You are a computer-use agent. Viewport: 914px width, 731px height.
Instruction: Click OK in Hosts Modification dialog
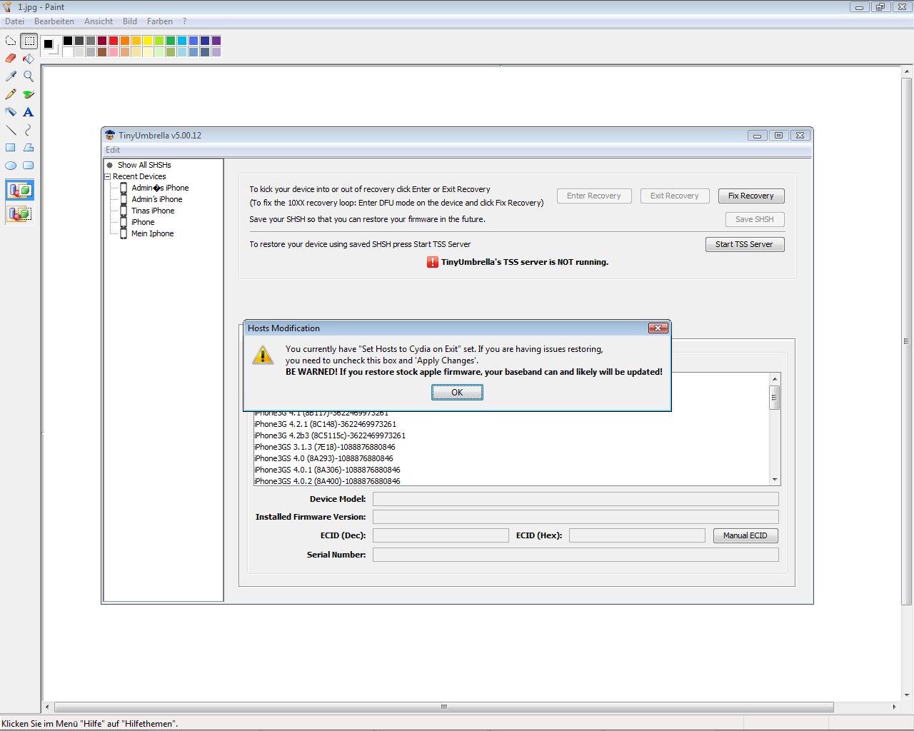[457, 393]
